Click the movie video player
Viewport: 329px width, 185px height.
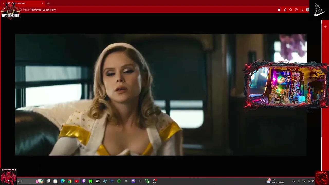coord(161,95)
